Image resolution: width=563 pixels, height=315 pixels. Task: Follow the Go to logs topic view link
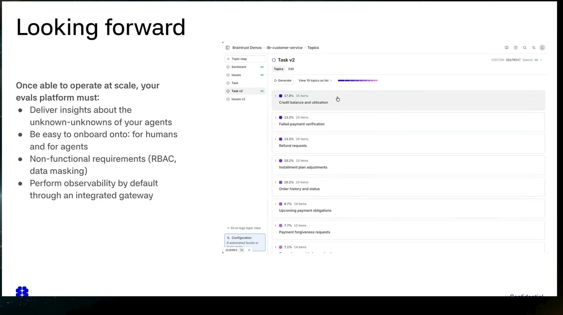[x=244, y=228]
